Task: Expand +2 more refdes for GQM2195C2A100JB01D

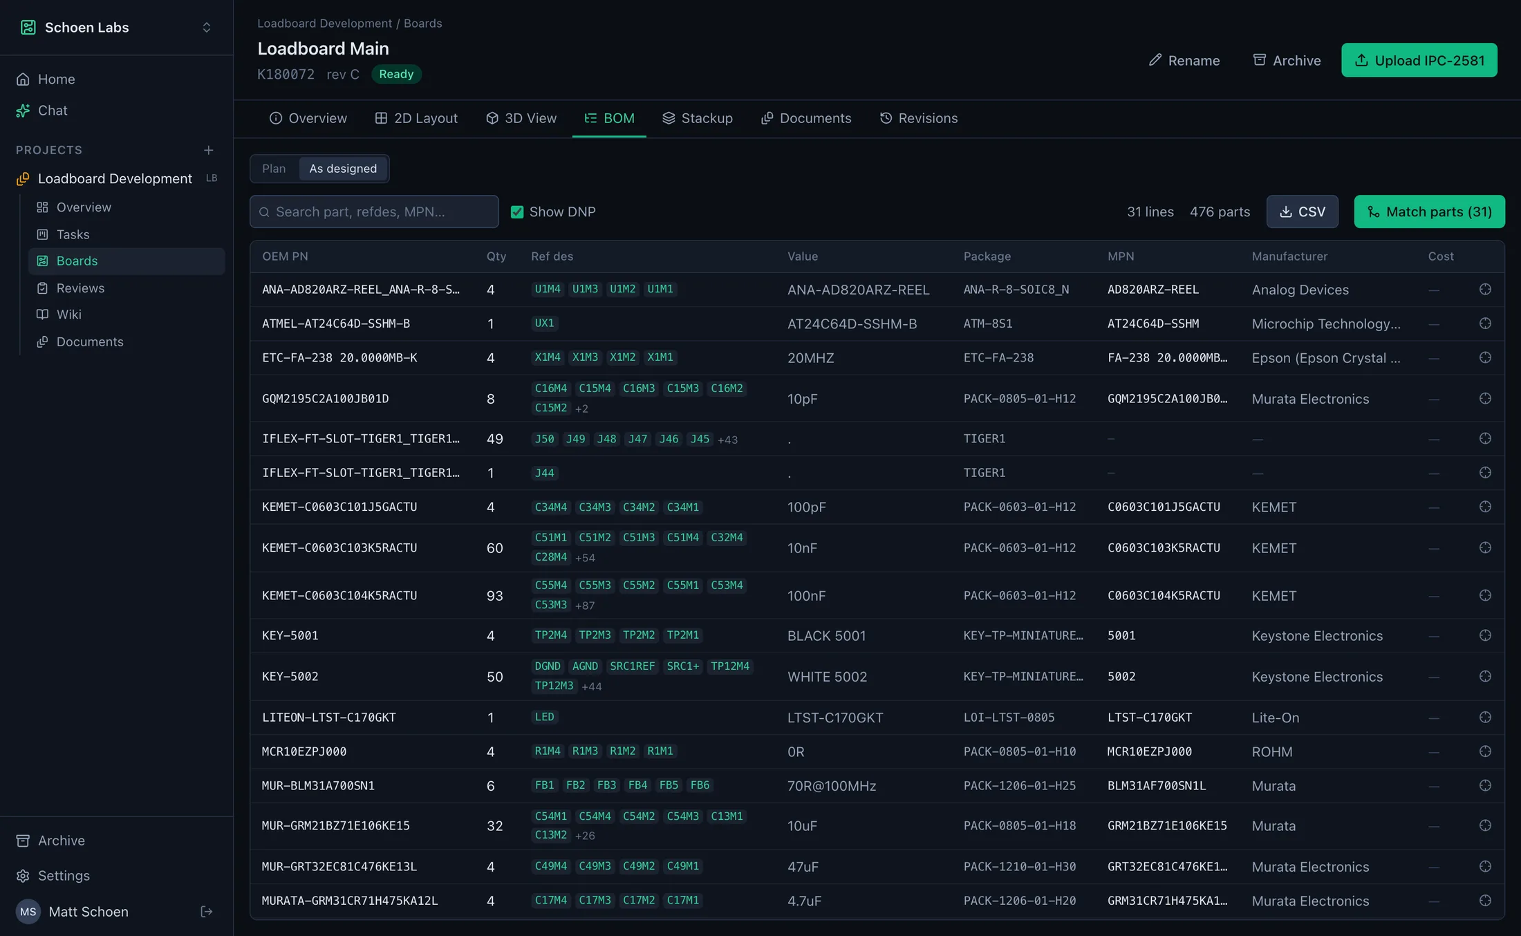Action: click(x=581, y=409)
